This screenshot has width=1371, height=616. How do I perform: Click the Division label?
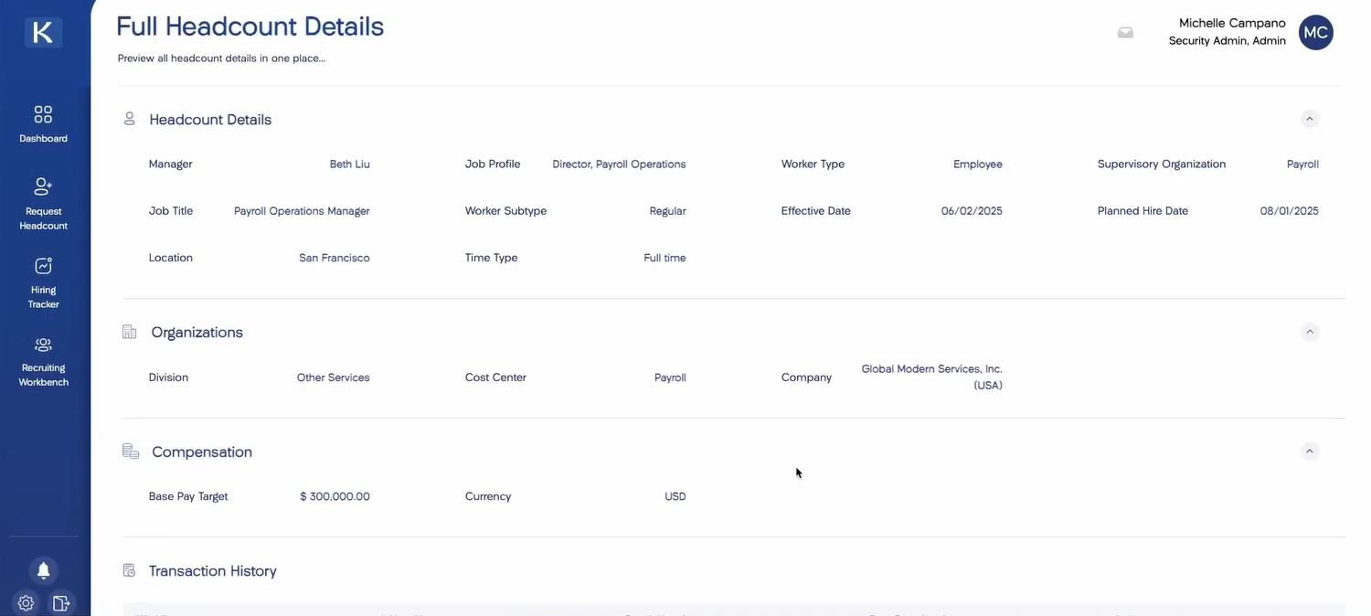168,377
